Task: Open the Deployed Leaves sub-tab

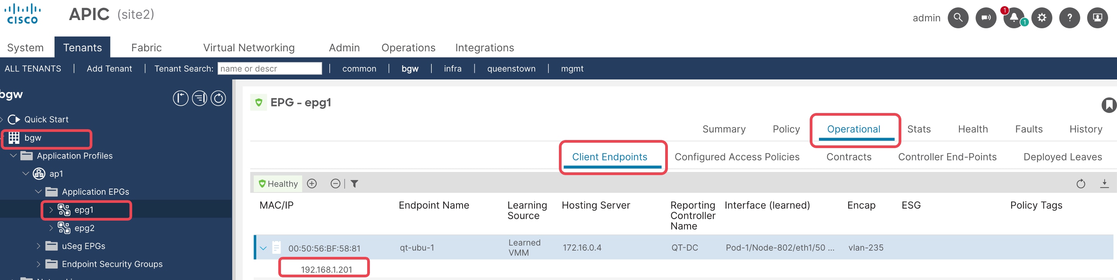Action: pyautogui.click(x=1063, y=157)
